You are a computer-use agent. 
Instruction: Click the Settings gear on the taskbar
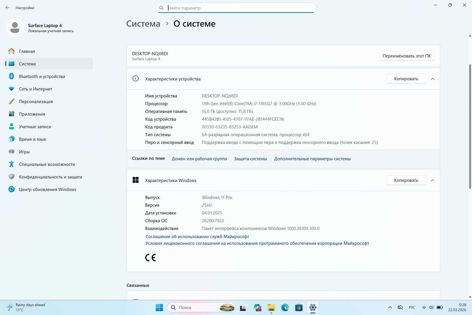click(x=312, y=307)
